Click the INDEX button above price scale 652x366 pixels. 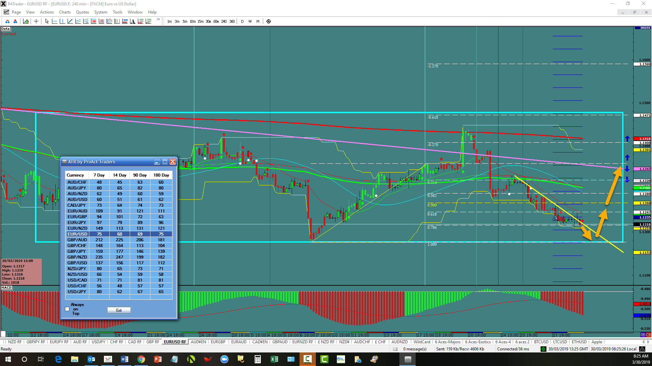643,28
